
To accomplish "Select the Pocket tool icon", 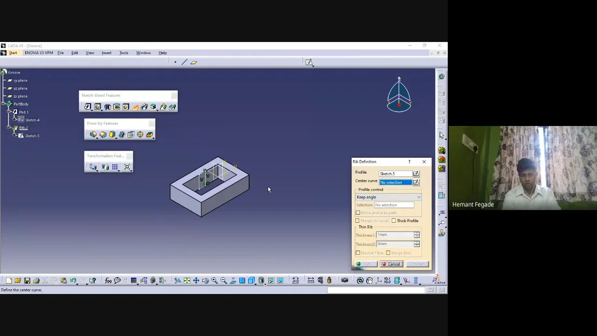I will coord(97,107).
